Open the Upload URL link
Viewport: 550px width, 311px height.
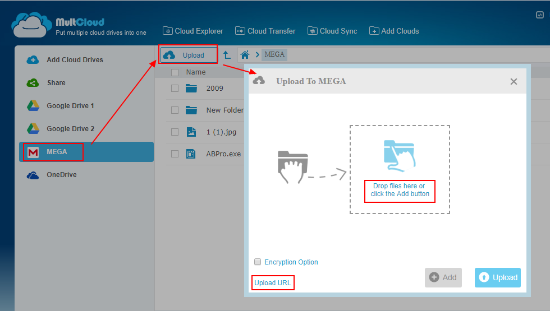tap(273, 282)
